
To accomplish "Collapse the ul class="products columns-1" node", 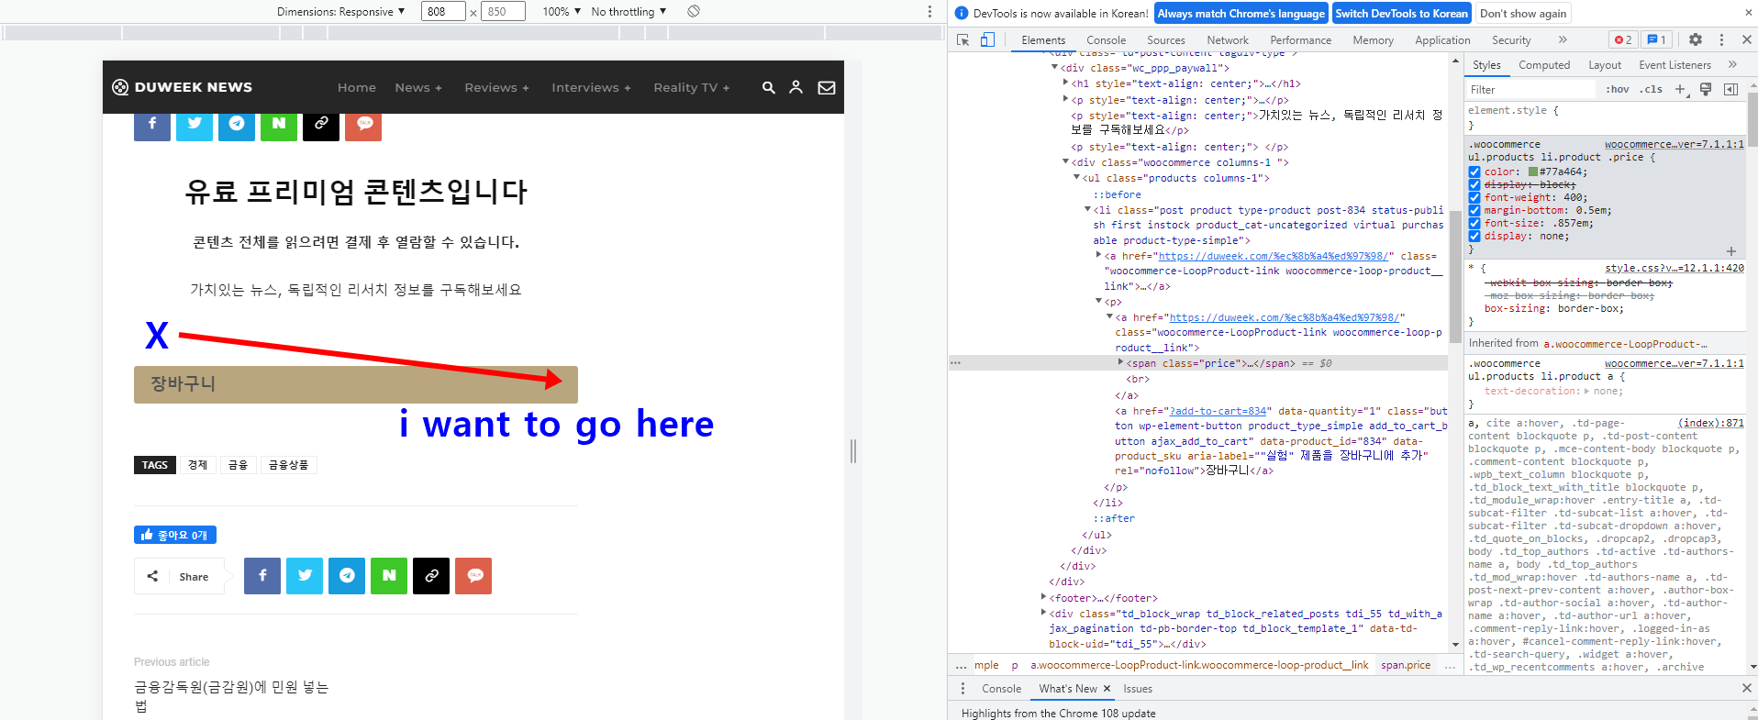I will 1076,177.
